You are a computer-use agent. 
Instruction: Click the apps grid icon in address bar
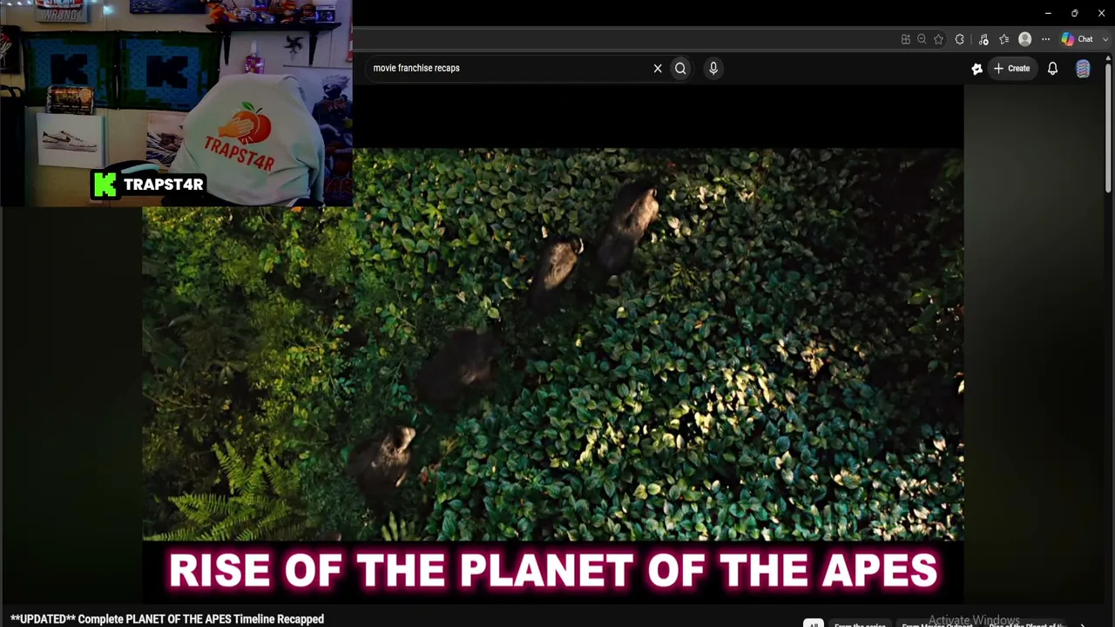tap(906, 39)
